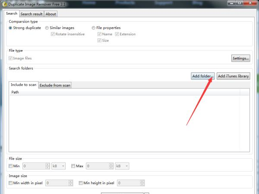
Task: Decrease Min width with down spinner
Action: (71, 185)
